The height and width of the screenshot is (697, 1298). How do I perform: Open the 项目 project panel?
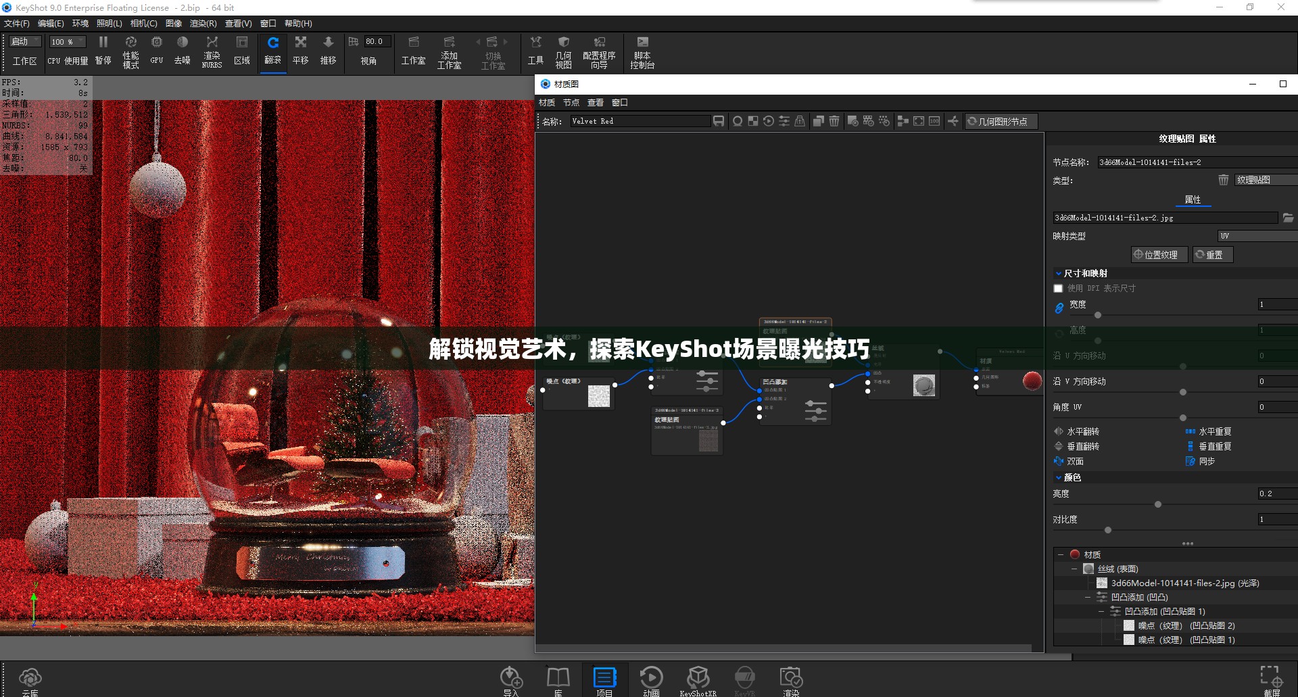click(x=604, y=681)
